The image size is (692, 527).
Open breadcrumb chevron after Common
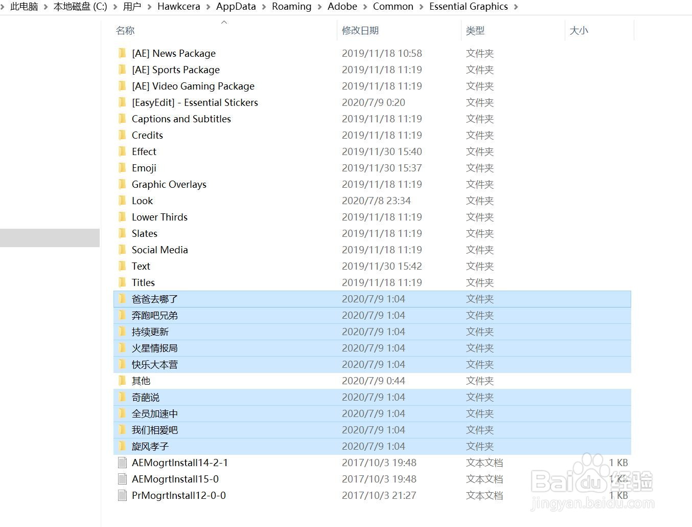pos(421,7)
